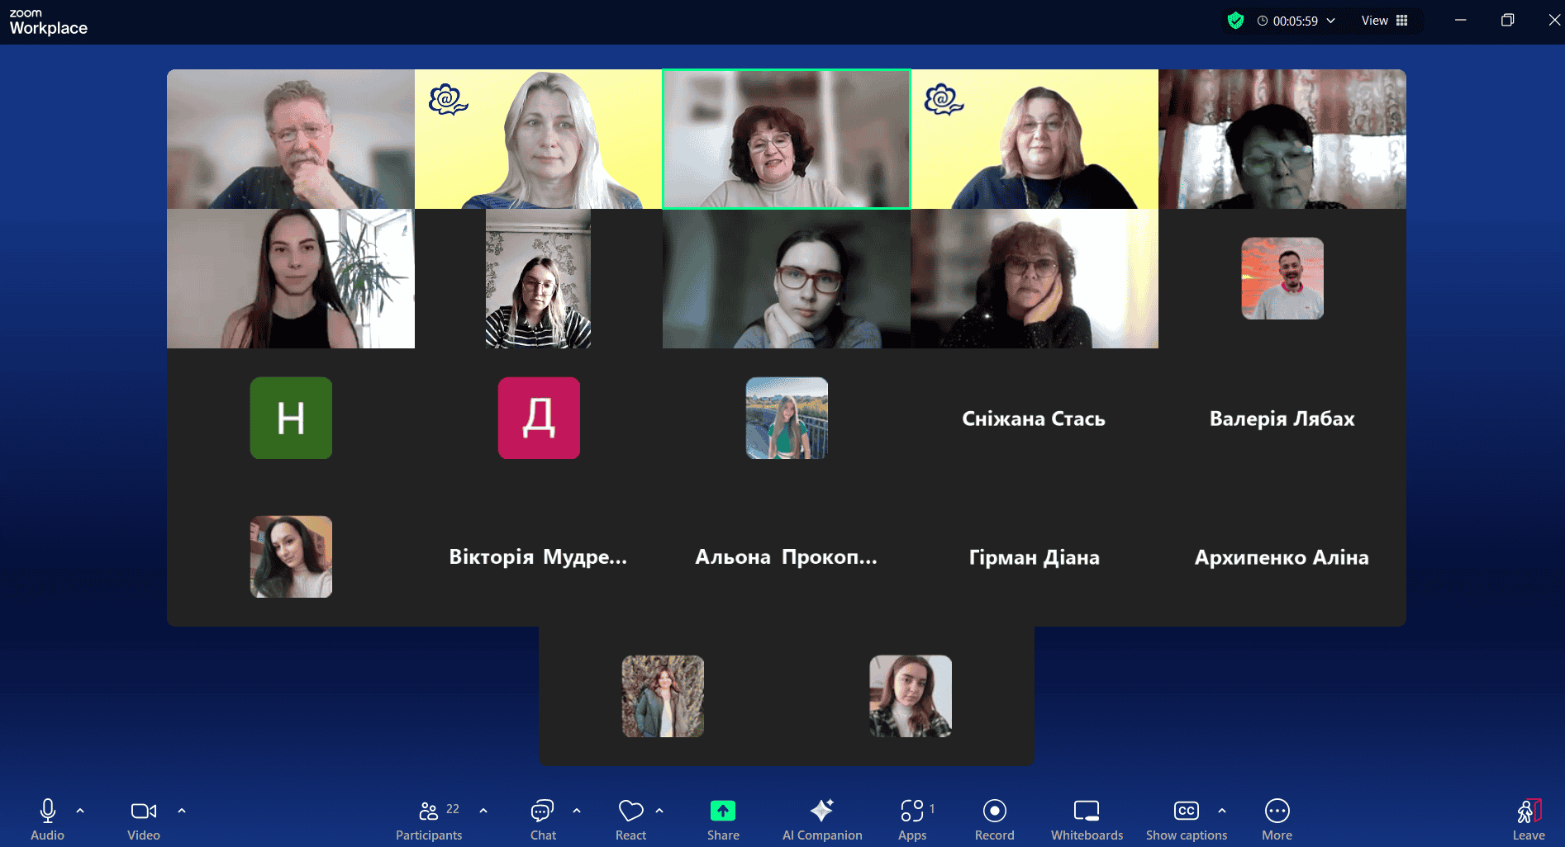Leave the meeting
The image size is (1565, 847).
point(1529,819)
